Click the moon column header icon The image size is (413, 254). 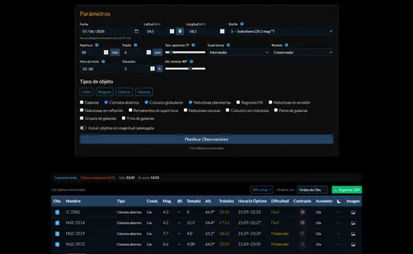pos(339,201)
